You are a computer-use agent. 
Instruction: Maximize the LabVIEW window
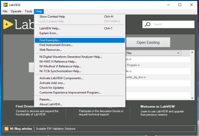pos(180,5)
